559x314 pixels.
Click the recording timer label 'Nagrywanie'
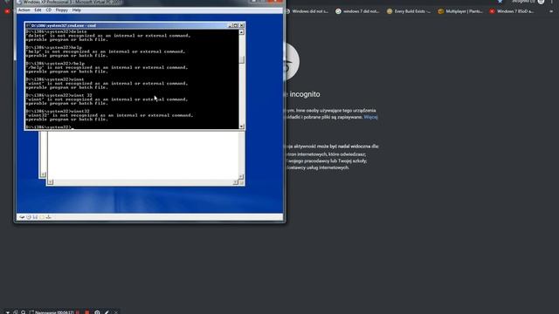tap(54, 312)
